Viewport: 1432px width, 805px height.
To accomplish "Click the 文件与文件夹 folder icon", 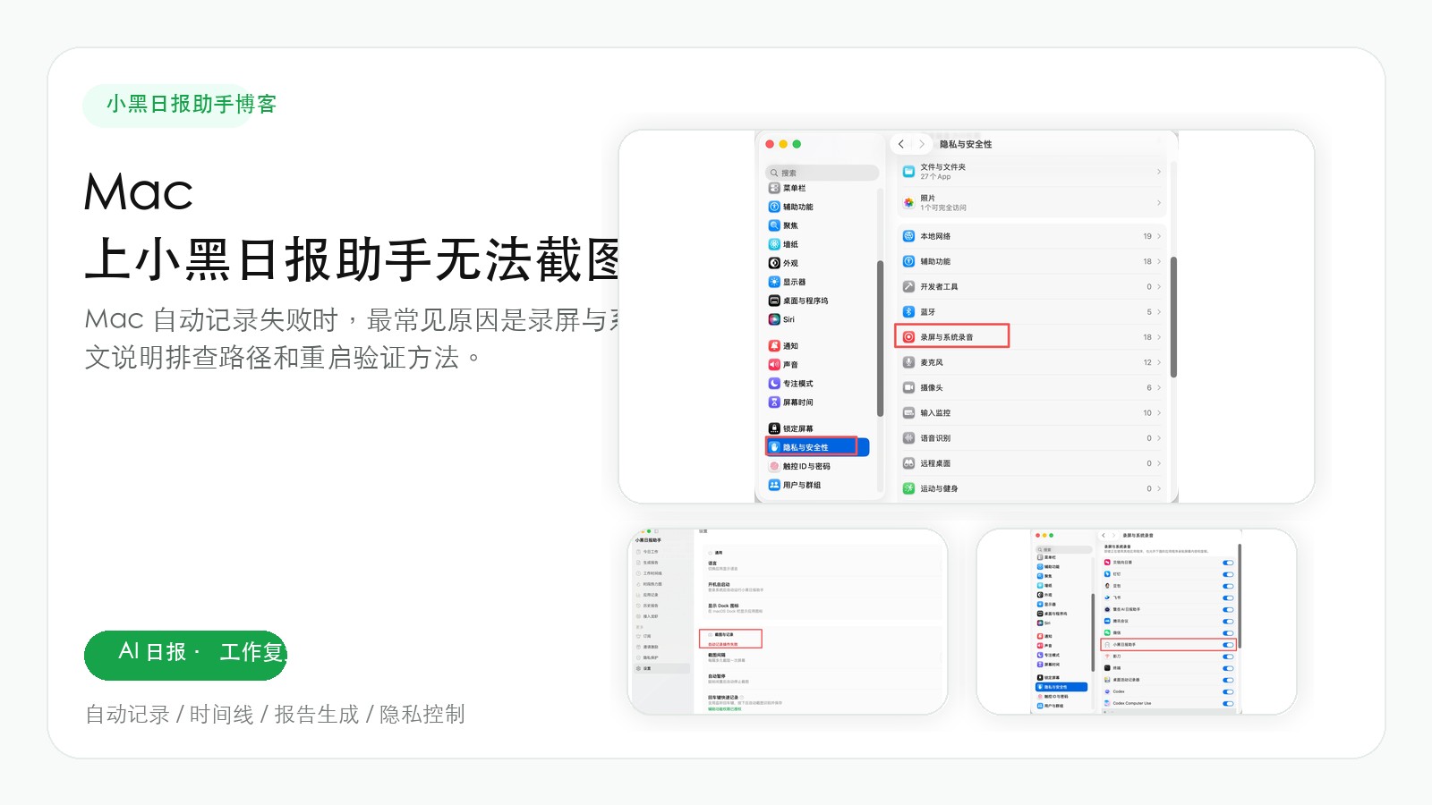I will 908,171.
